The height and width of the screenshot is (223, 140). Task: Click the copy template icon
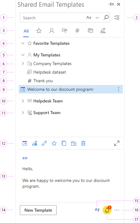(x=64, y=143)
